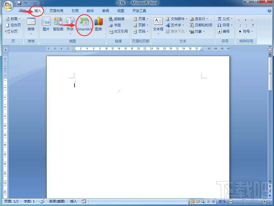Viewport: 274px width, 206px height.
Task: Insert a 交叉引用 cross-reference
Action: (119, 31)
